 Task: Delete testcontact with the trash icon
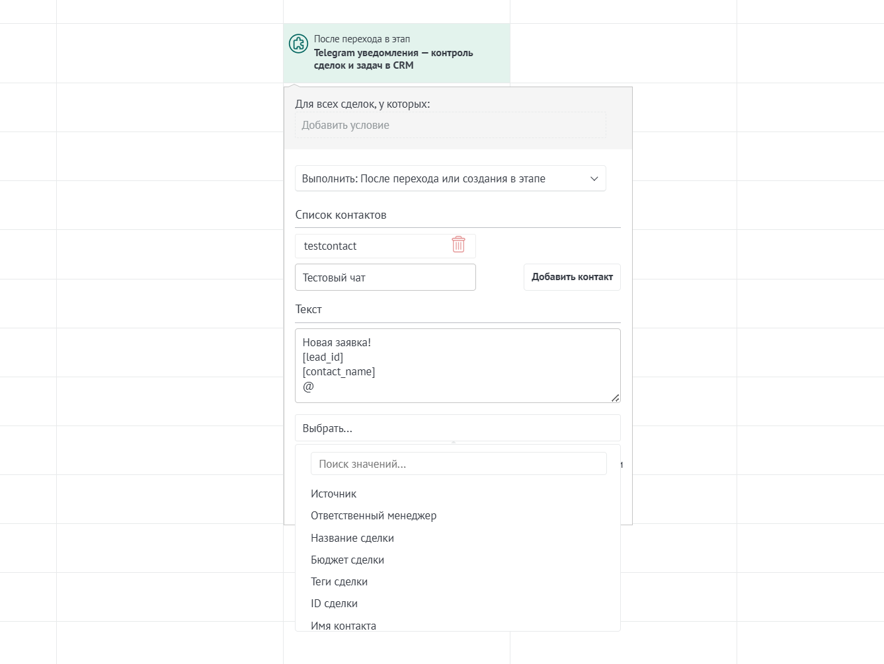click(x=458, y=244)
